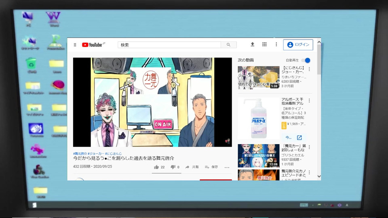
Task: Open header settings three-dot menu
Action: [x=276, y=44]
